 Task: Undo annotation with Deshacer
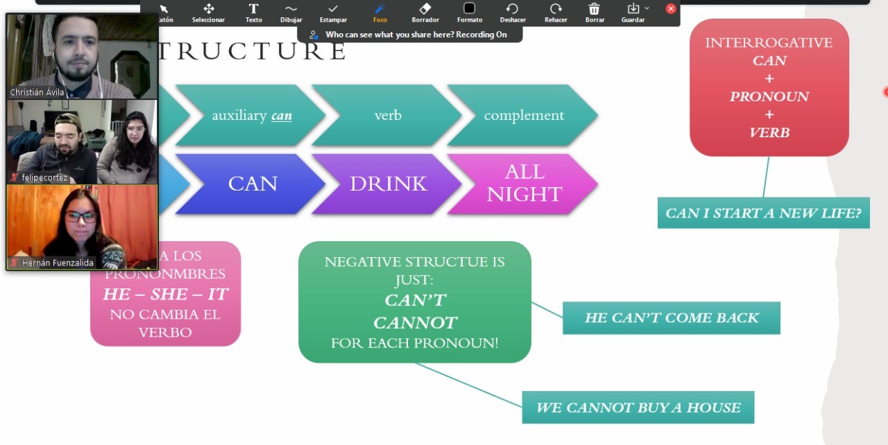[x=513, y=12]
